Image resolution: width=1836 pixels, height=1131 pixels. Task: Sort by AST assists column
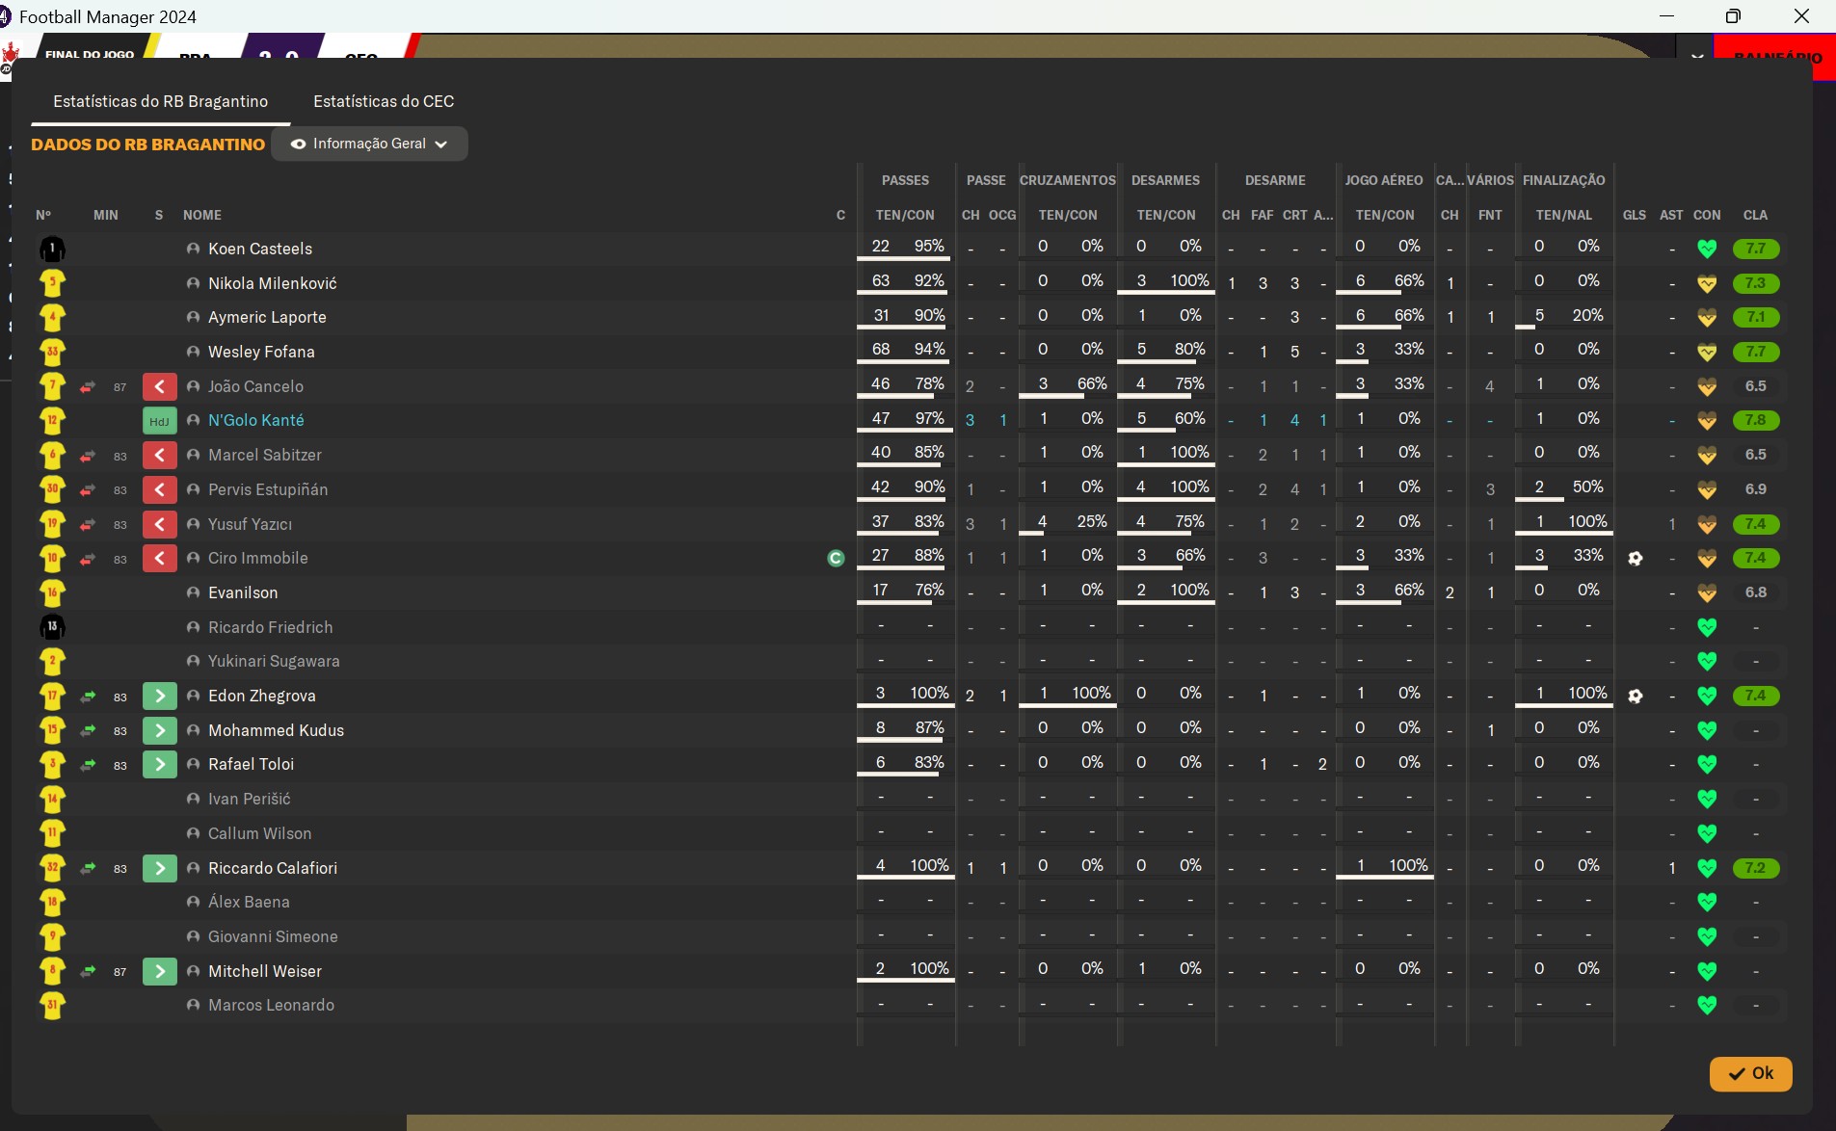point(1671,215)
